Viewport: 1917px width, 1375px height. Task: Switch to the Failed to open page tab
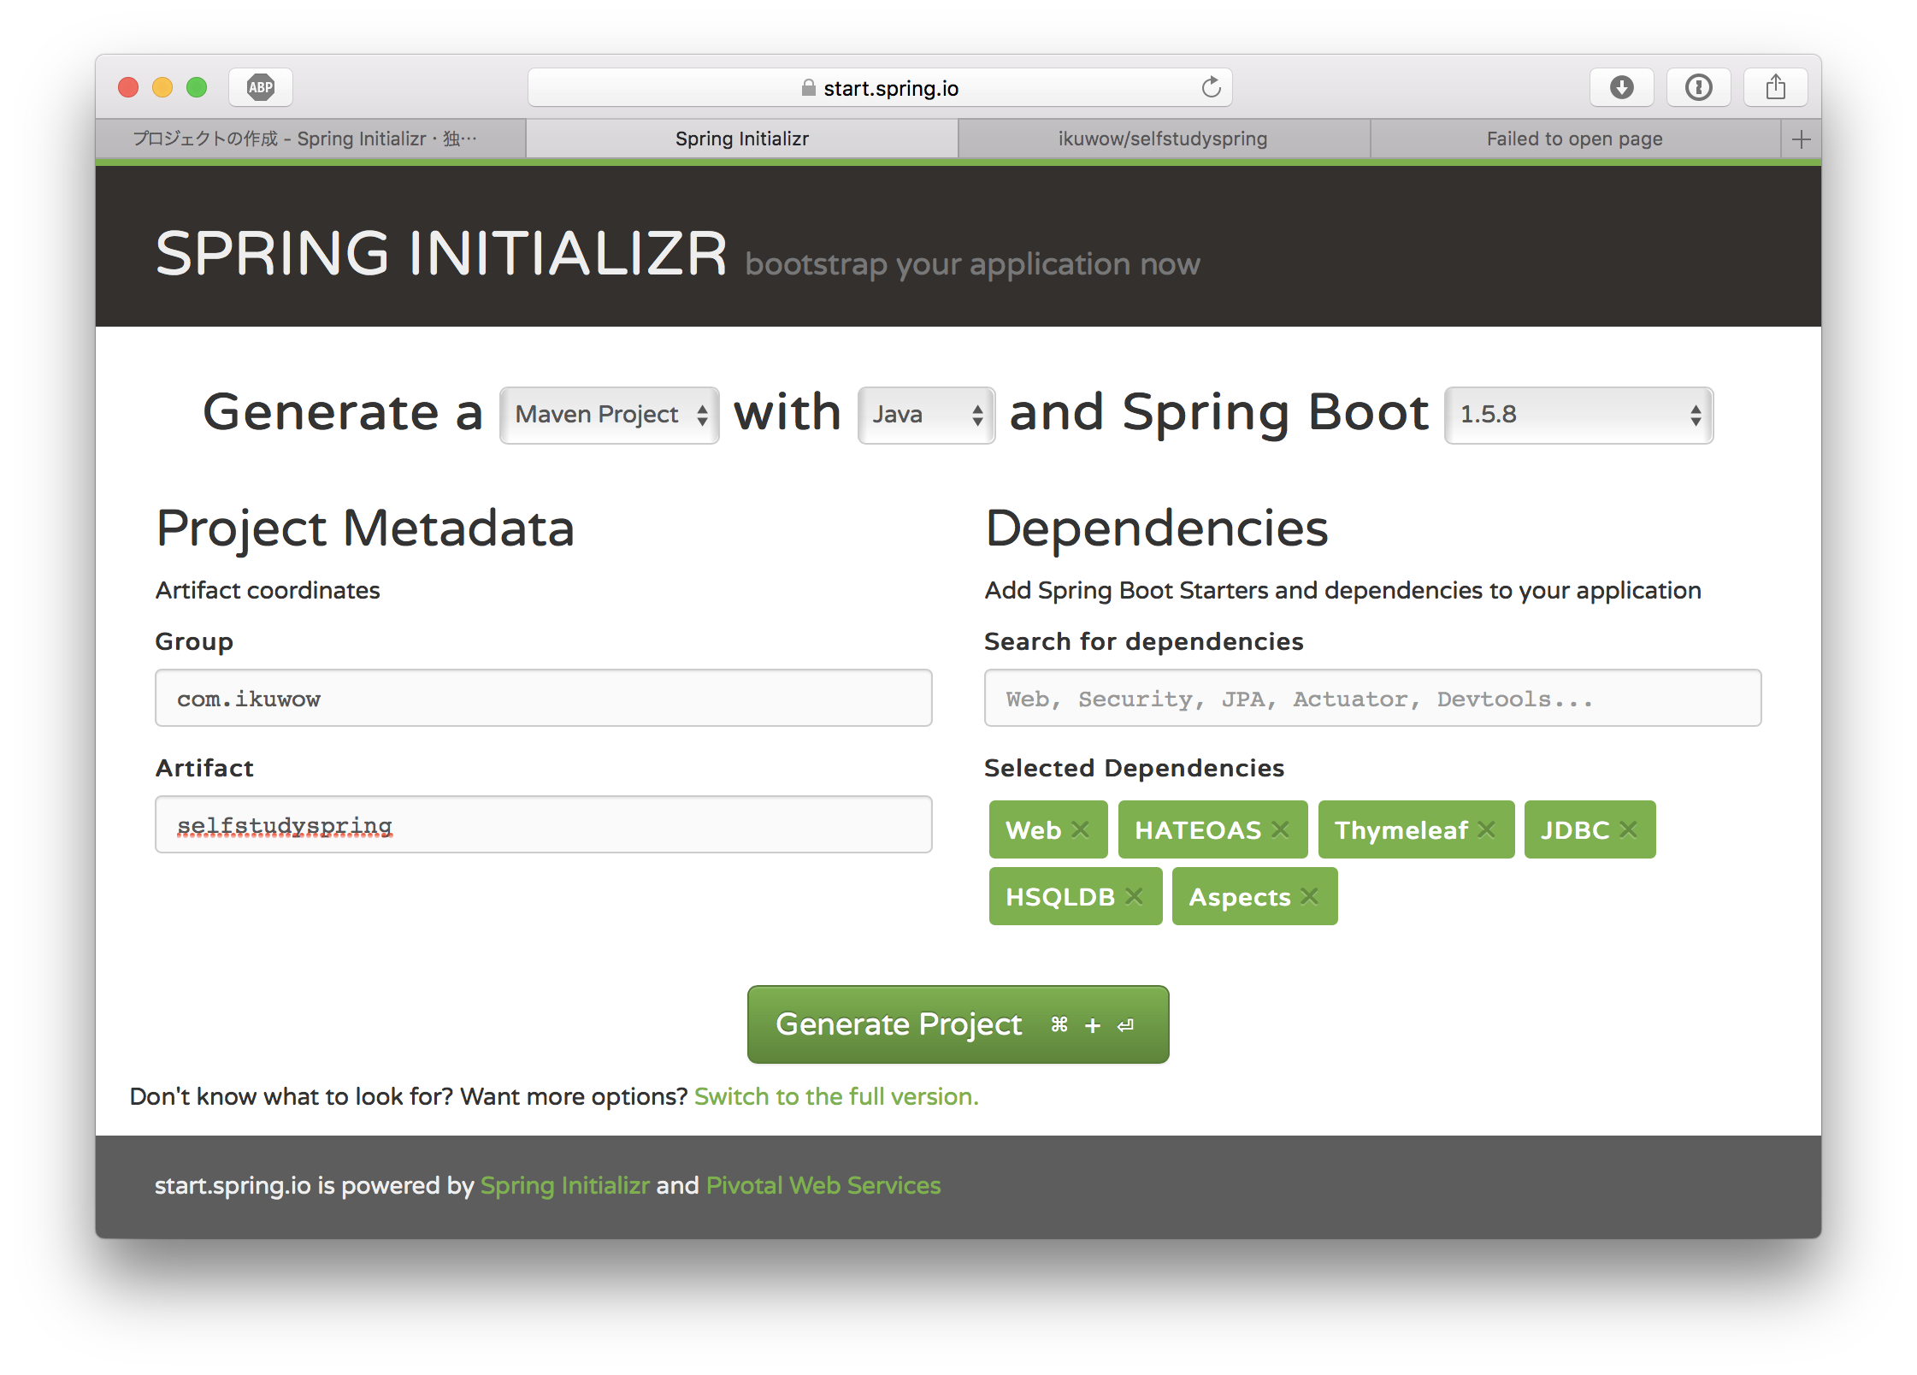(x=1574, y=139)
